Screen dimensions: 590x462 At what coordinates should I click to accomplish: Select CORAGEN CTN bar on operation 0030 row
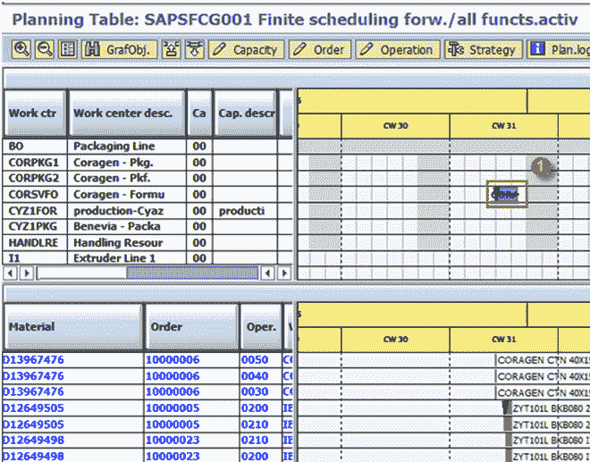(543, 393)
